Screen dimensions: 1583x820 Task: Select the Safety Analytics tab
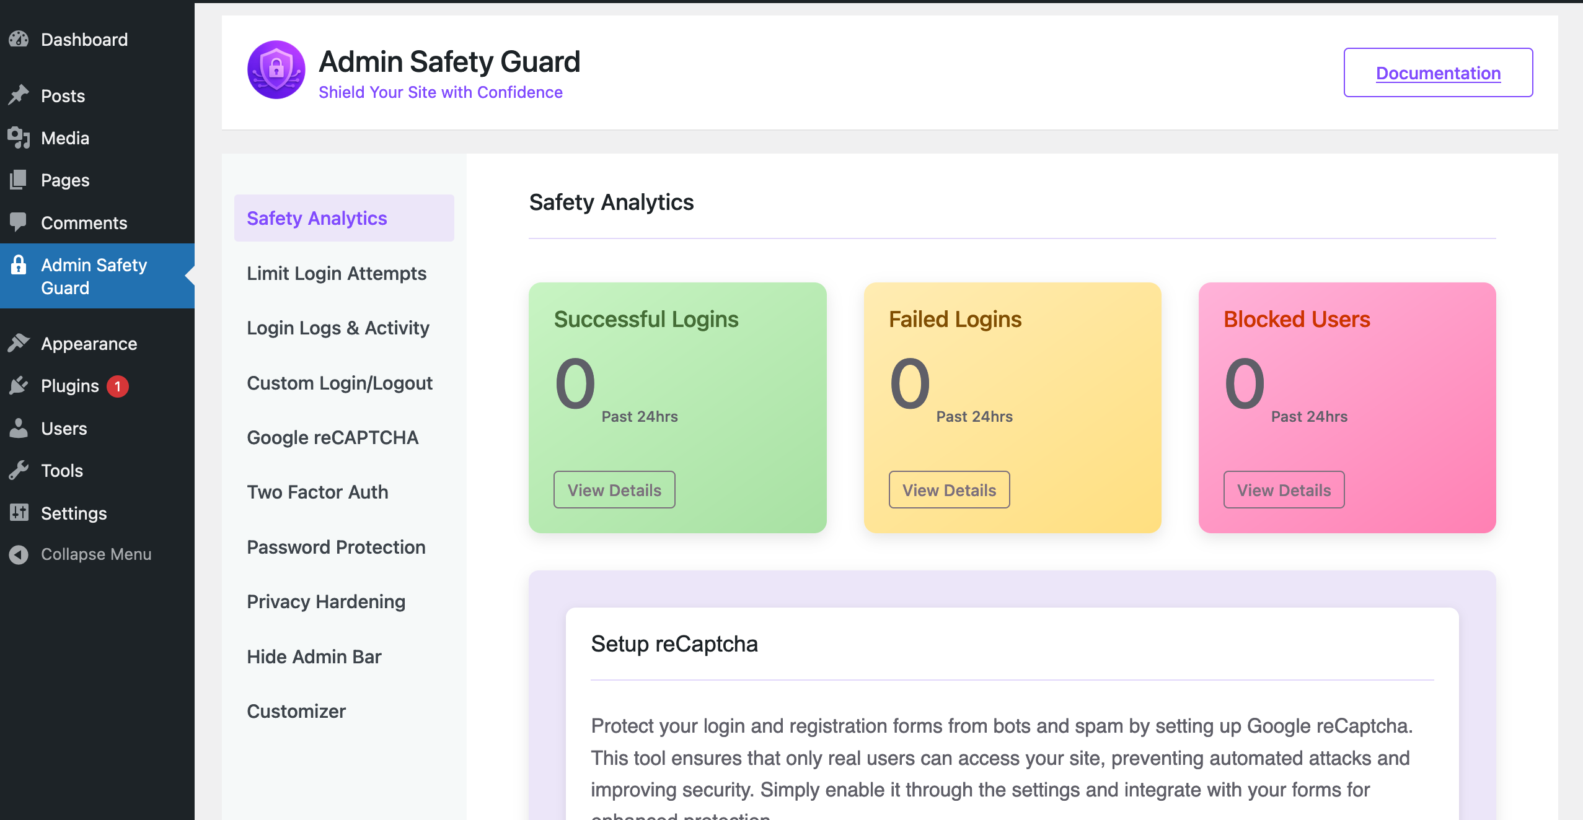[x=344, y=218]
